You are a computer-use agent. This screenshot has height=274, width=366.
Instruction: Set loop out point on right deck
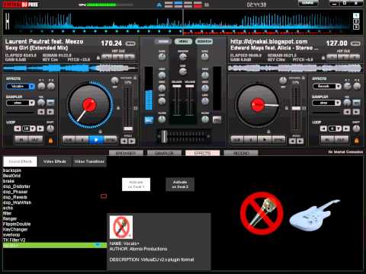[x=342, y=140]
